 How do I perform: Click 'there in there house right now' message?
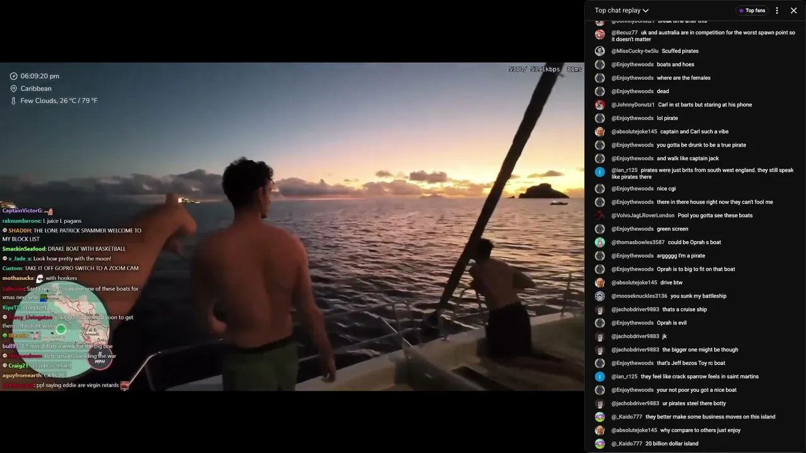click(x=715, y=202)
